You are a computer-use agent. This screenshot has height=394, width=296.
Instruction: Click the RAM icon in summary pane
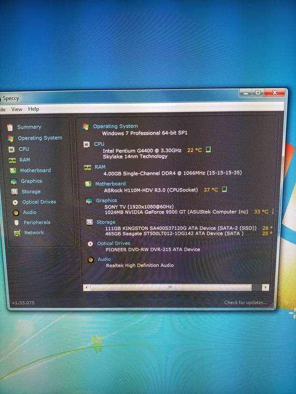click(x=87, y=168)
